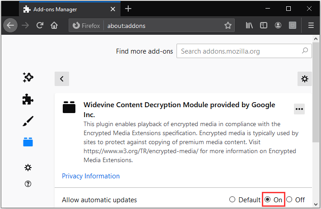Select Off for automatic updates

pyautogui.click(x=289, y=200)
